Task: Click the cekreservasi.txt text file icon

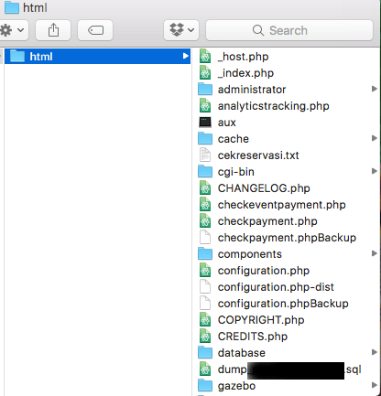Action: (205, 155)
